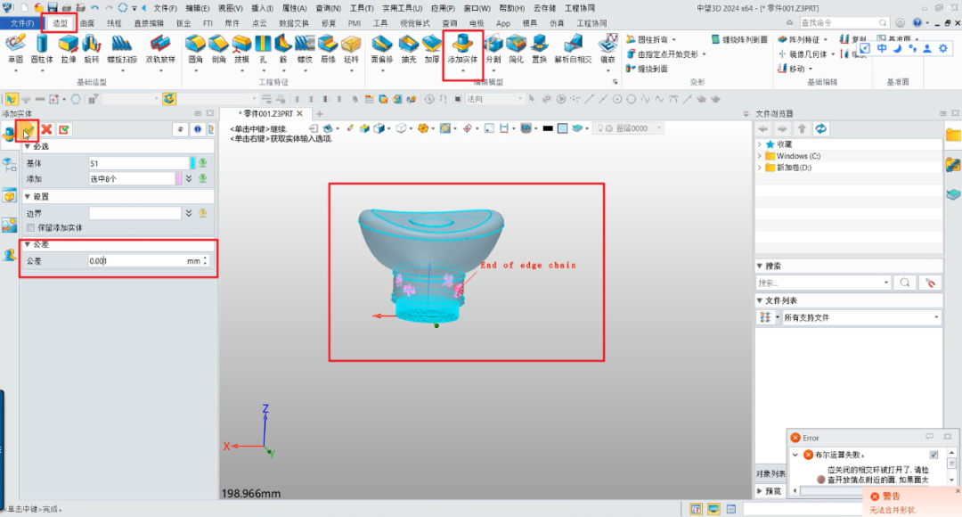Open the 插入(I) menu
The width and height of the screenshot is (962, 517).
coord(263,8)
